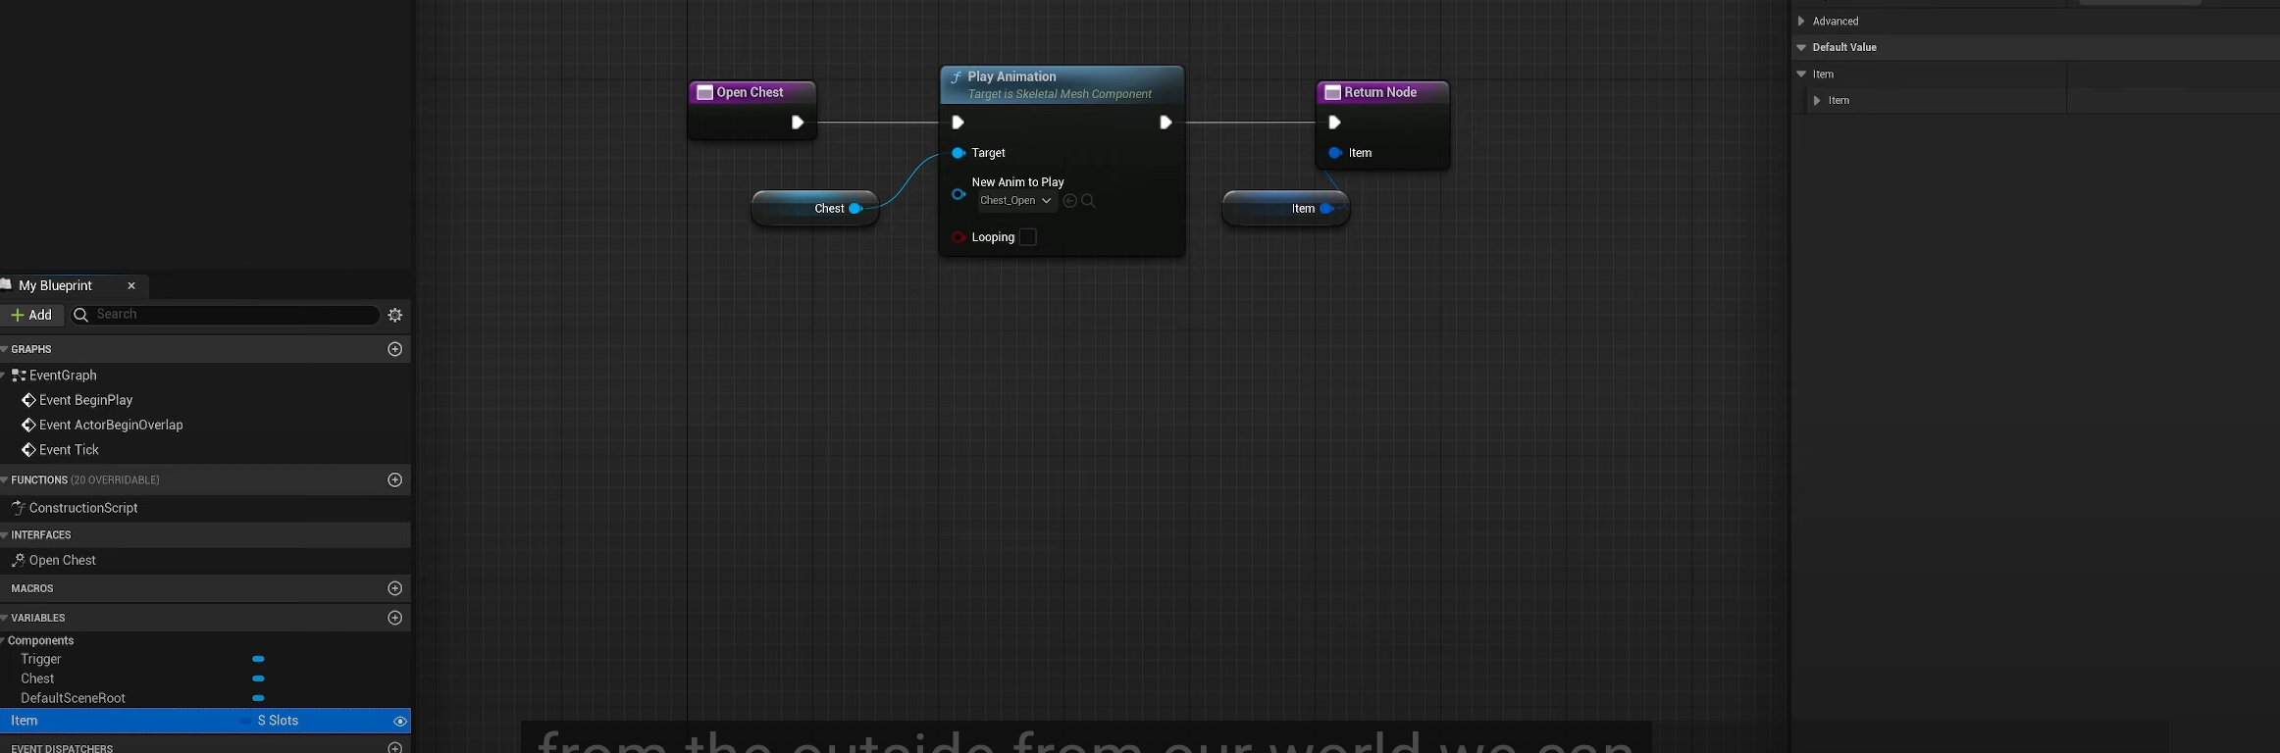Collapse the Components category
Screen dimensions: 2280x753
(x=4, y=640)
